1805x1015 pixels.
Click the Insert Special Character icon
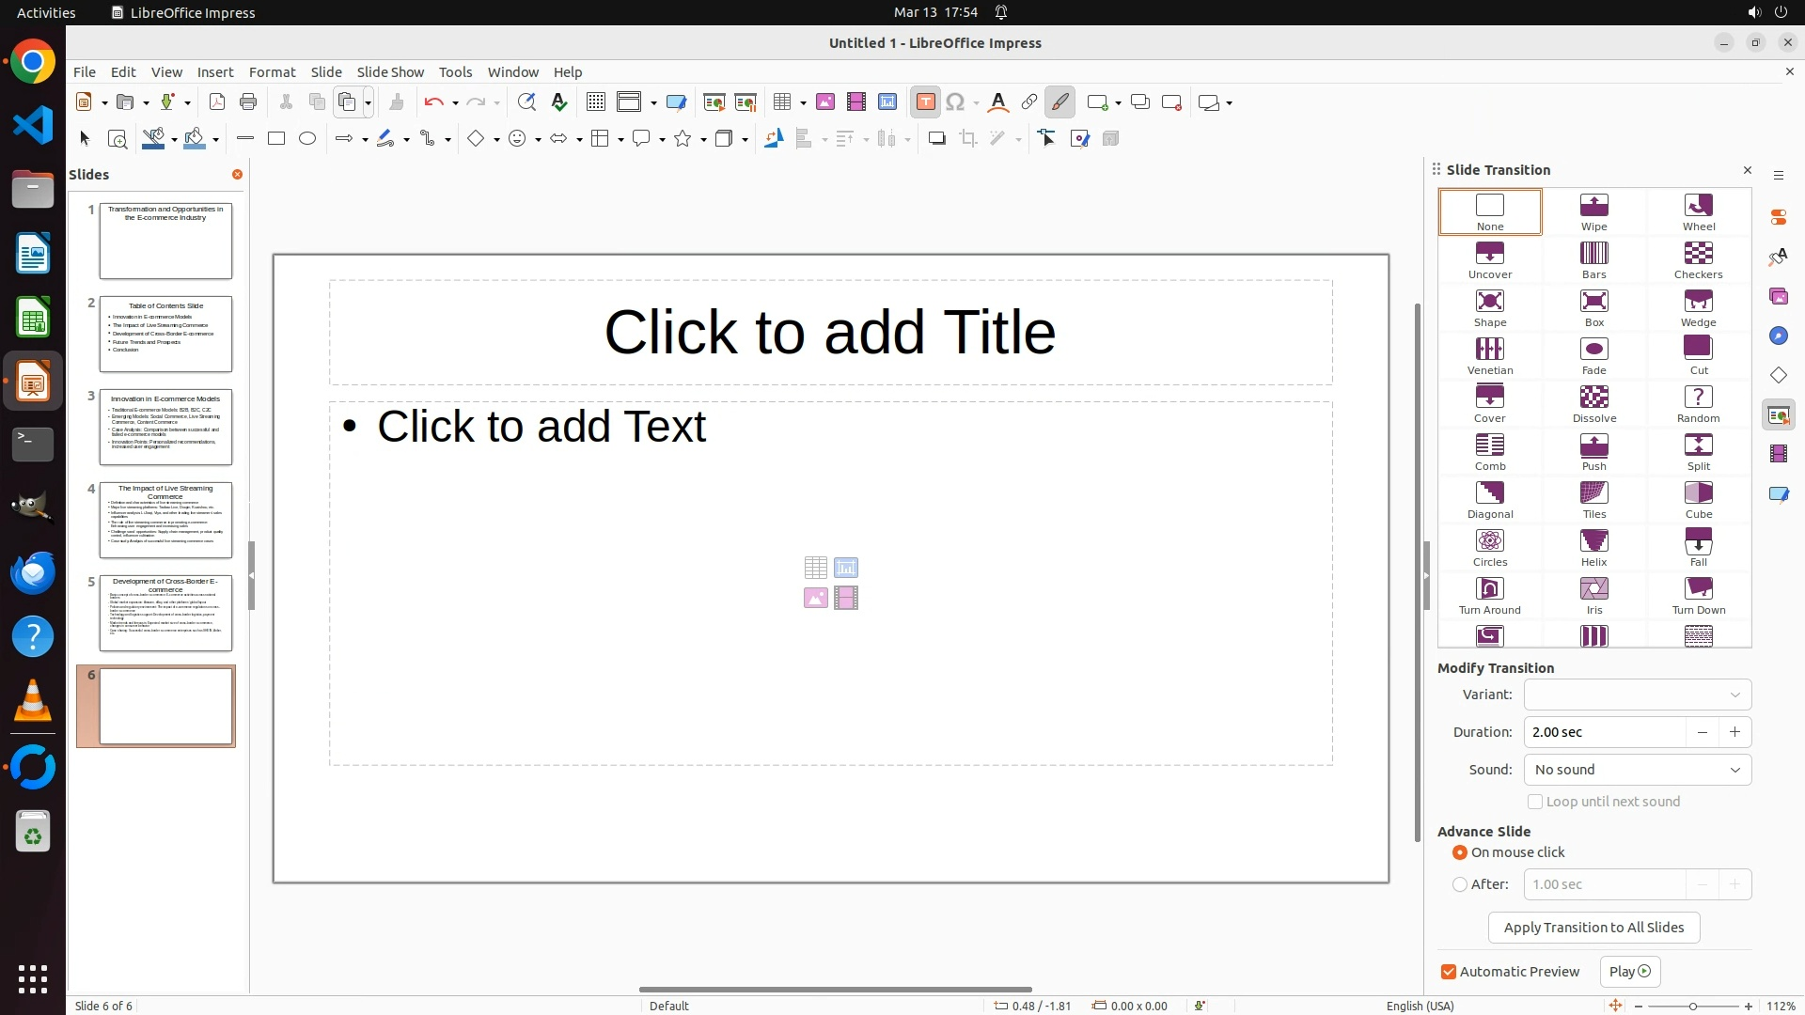[955, 102]
